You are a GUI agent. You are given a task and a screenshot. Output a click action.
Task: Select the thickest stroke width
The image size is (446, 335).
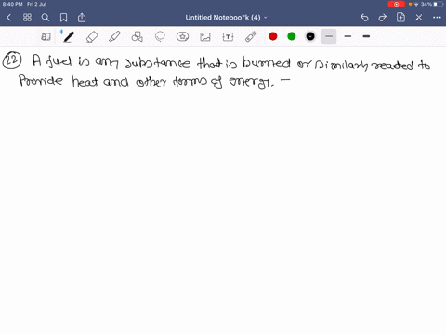click(x=366, y=36)
